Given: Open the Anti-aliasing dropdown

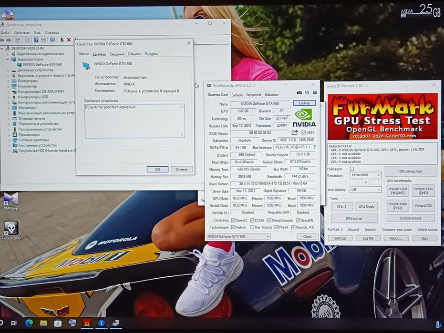Looking at the screenshot, I should (366, 190).
